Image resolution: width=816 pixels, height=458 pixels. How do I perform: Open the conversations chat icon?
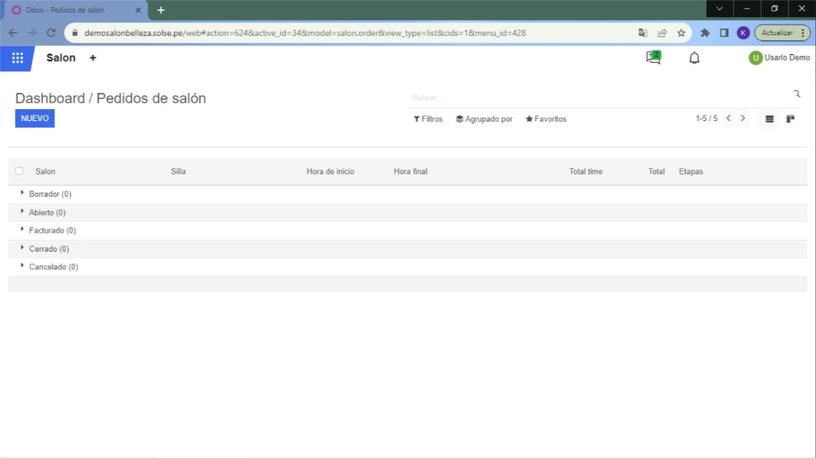pyautogui.click(x=653, y=57)
